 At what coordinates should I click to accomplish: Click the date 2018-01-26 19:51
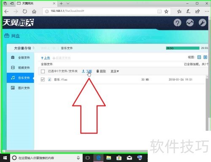180,80
